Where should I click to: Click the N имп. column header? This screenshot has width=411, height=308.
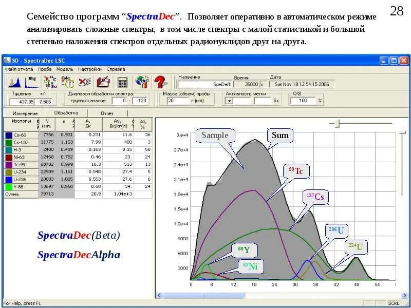click(47, 124)
